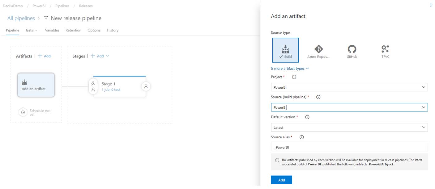The height and width of the screenshot is (189, 435).
Task: Open the Variables tab
Action: tap(52, 30)
